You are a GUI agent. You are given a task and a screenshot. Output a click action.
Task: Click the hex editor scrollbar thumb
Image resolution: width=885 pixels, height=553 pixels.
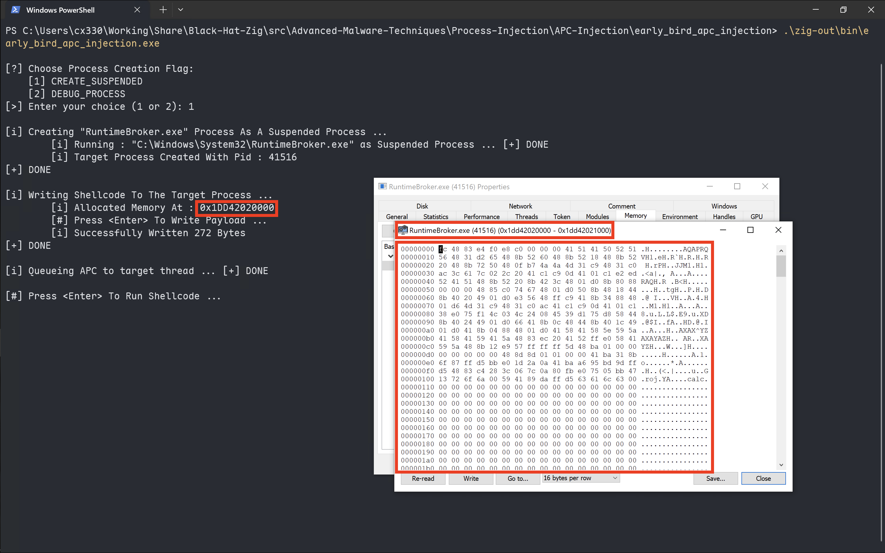[781, 266]
